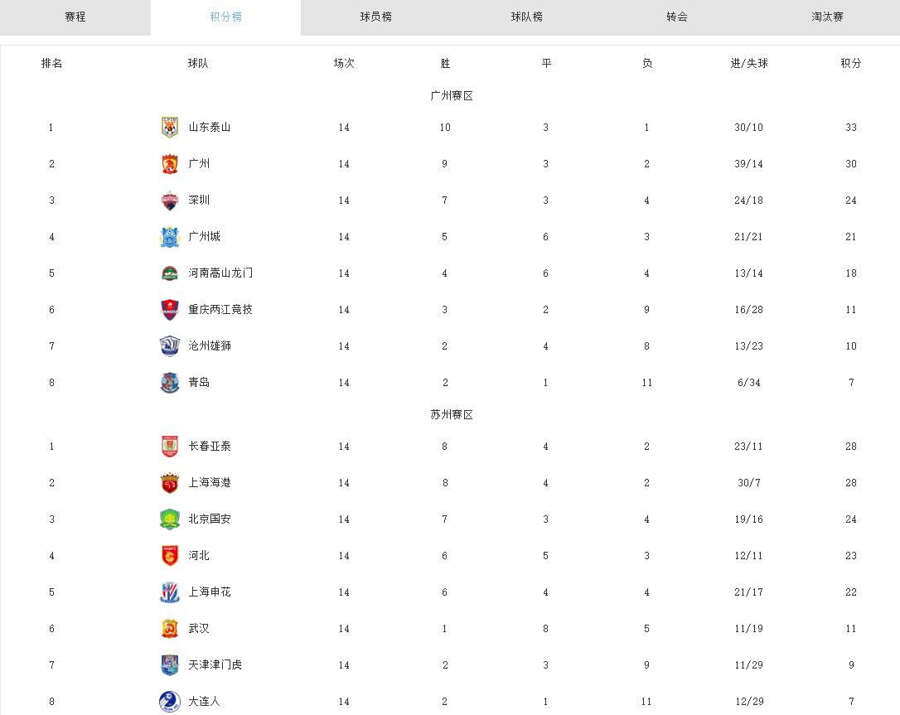Screen dimensions: 900x715
Task: Click the 北京国安 green badge
Action: point(169,519)
